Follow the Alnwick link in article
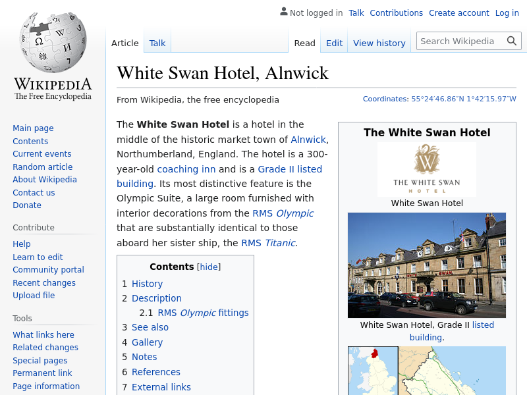 (308, 140)
